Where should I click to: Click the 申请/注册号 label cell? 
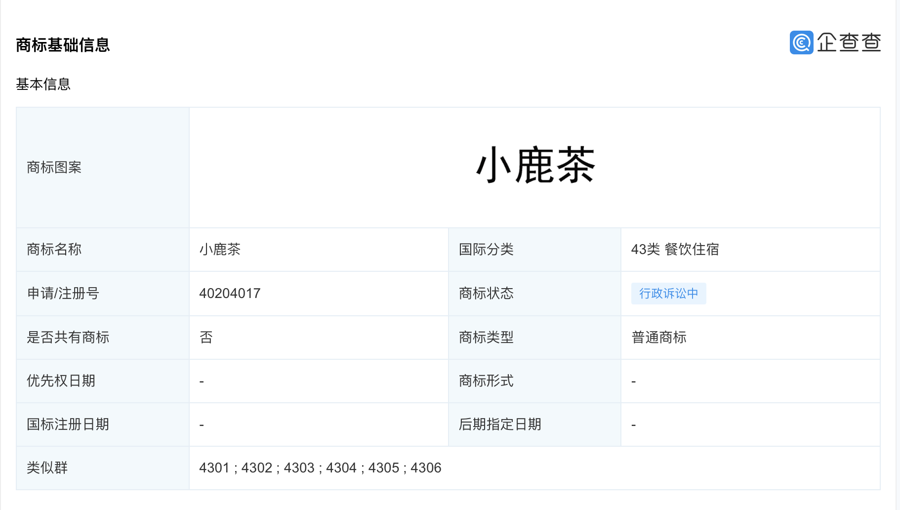pos(103,294)
